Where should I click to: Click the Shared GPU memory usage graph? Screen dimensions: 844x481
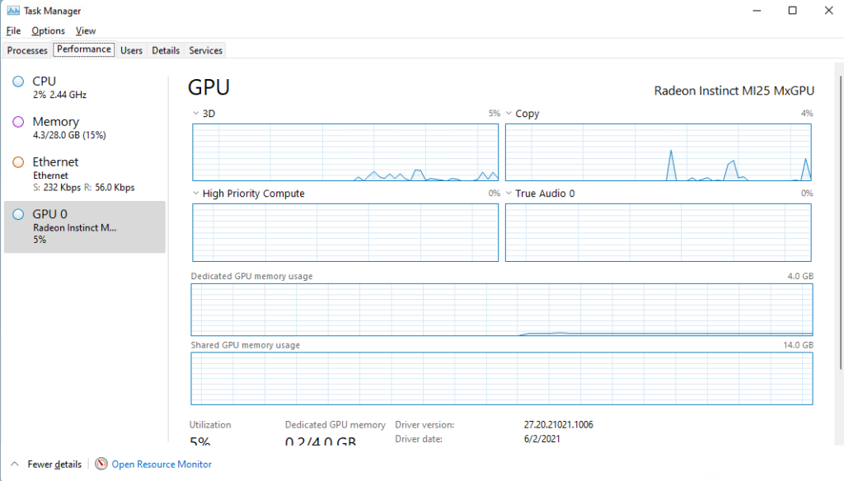click(x=501, y=379)
